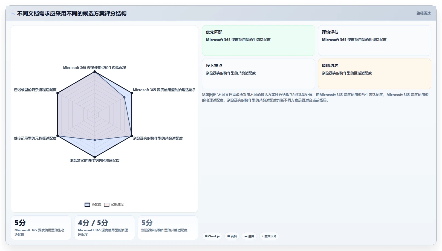Click the title 不同文档需求应采用不同的候选方案评分结构
The width and height of the screenshot is (442, 251).
(72, 13)
